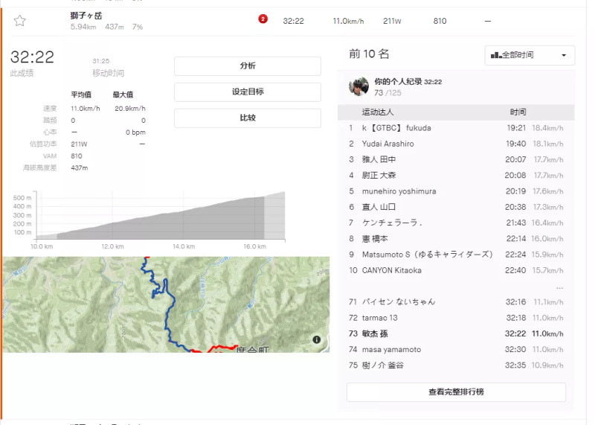Open the full leaderboard via 查看完整排行榜
Image resolution: width=595 pixels, height=425 pixels.
456,392
